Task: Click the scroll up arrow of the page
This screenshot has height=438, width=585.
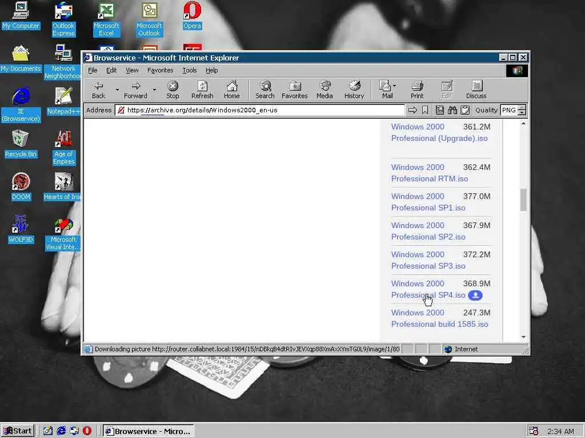Action: pos(523,123)
